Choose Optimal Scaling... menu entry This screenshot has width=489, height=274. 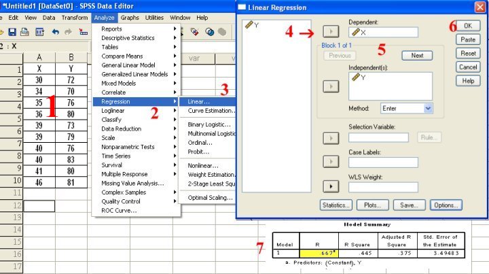(207, 198)
